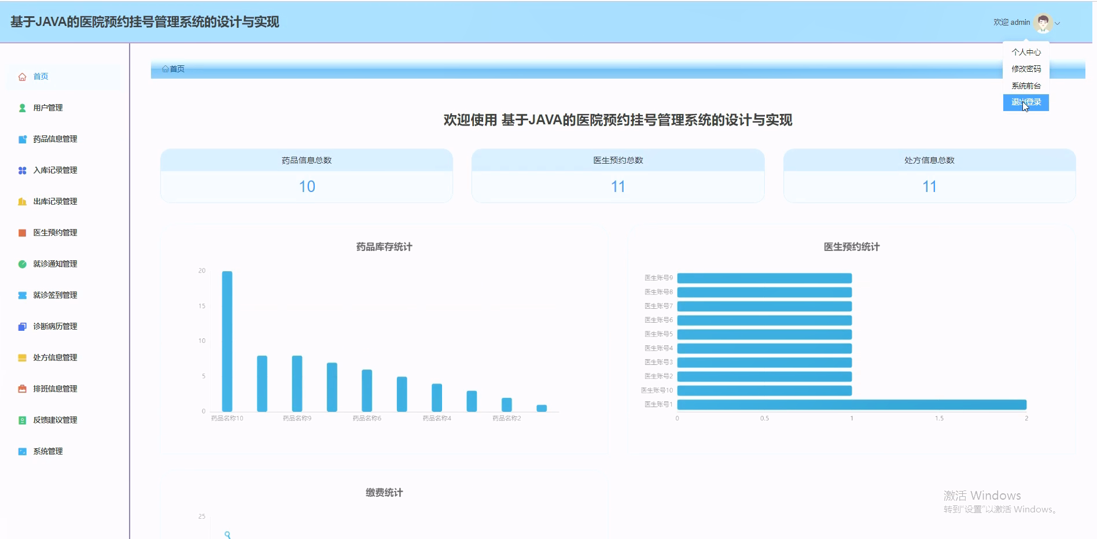Click the admin avatar picture
The width and height of the screenshot is (1097, 539).
coord(1043,23)
